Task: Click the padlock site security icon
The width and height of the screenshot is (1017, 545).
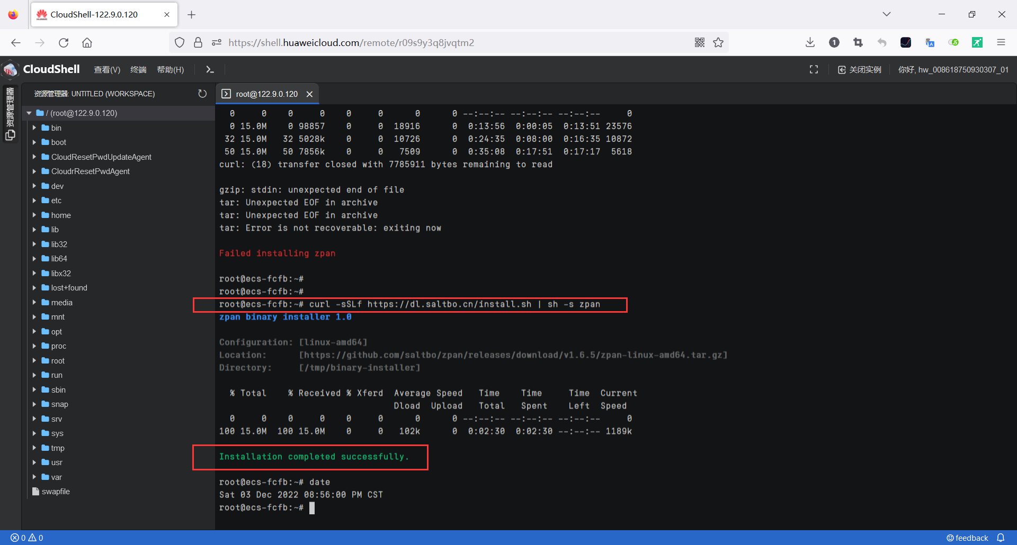Action: 198,43
